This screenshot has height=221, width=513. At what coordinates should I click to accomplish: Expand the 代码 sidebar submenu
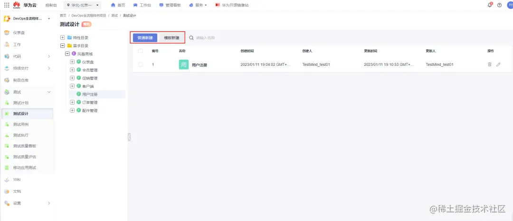[49, 56]
